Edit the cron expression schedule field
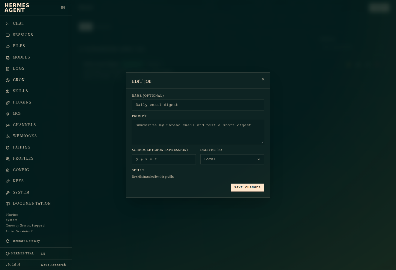This screenshot has width=396, height=270. [x=164, y=159]
